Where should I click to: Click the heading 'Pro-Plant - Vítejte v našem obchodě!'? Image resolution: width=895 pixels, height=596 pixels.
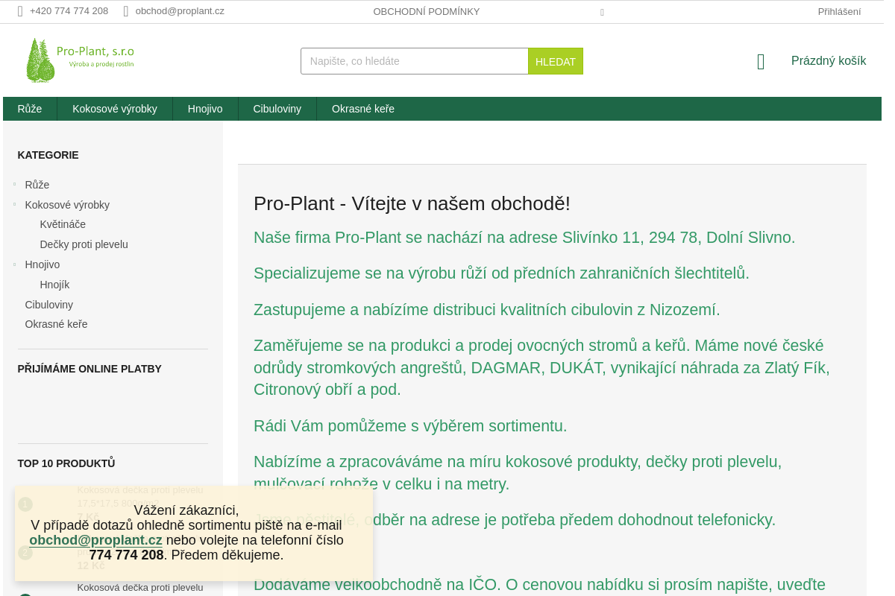tap(412, 203)
